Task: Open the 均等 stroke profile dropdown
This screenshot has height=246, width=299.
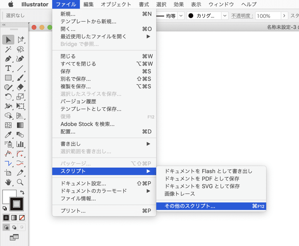Action: (181, 16)
